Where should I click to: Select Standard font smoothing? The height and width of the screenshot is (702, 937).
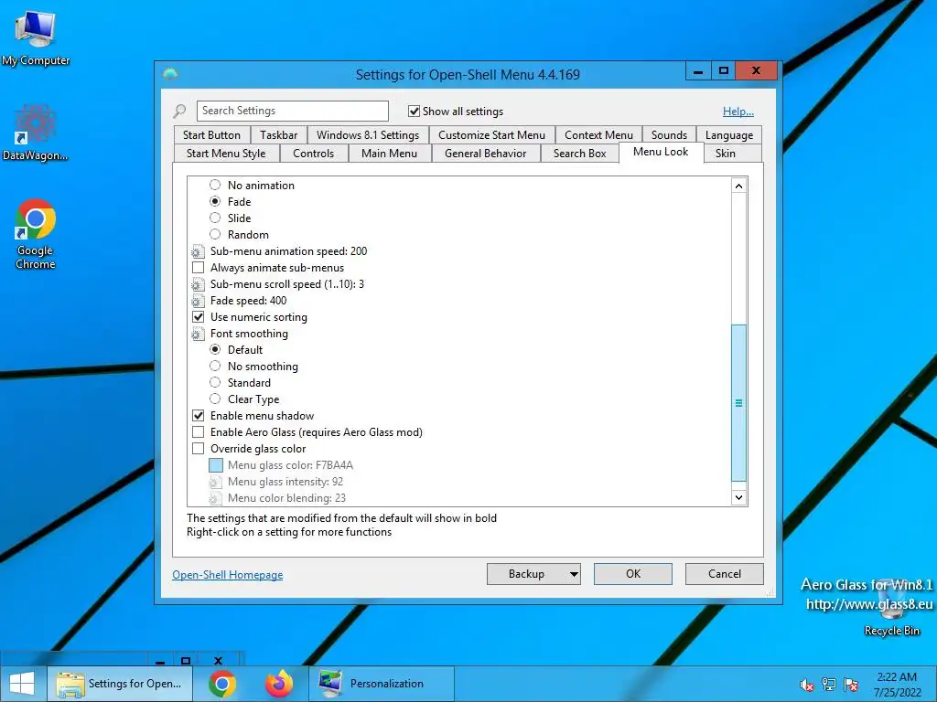coord(215,383)
